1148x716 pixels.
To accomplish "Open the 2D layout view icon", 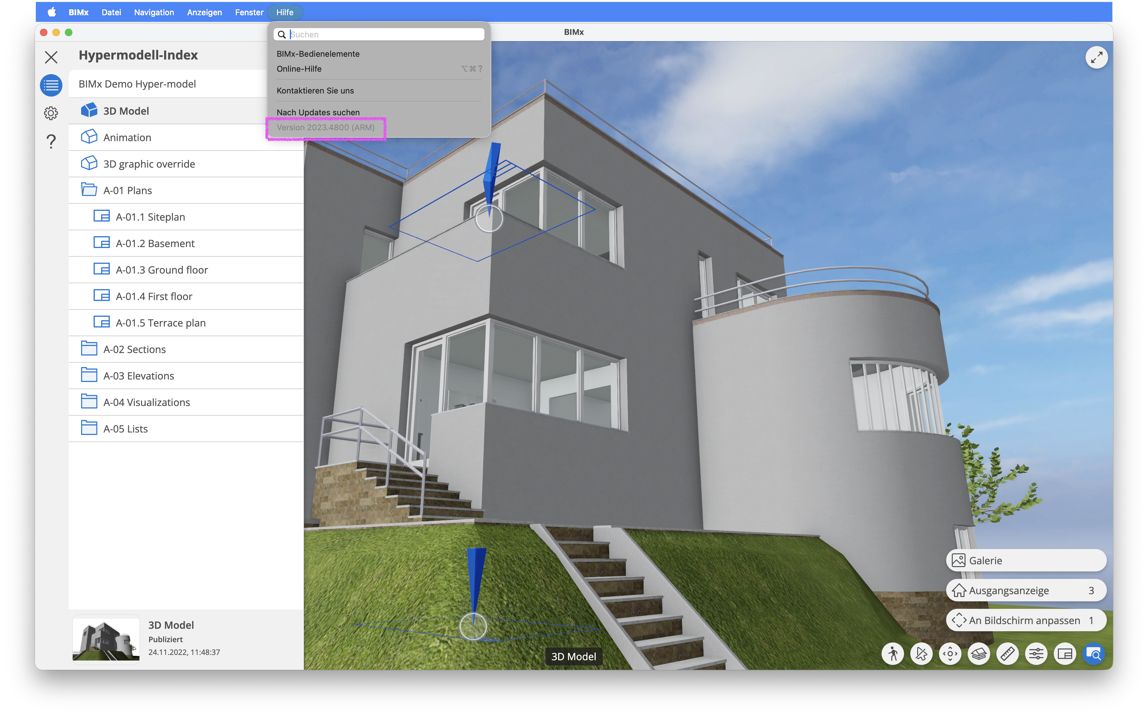I will [x=1065, y=654].
